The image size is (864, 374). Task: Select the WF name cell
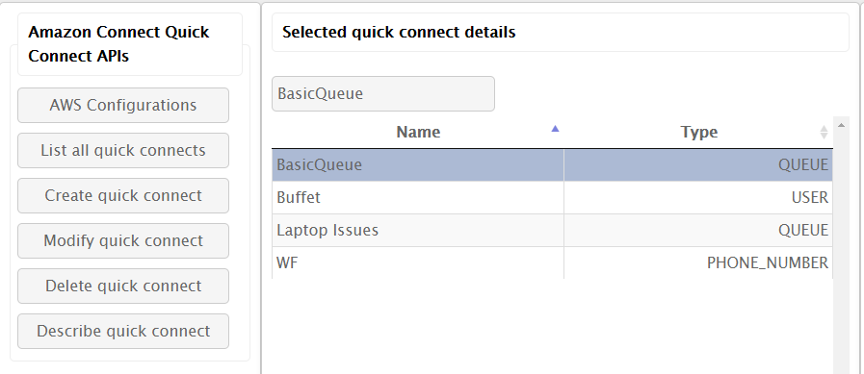(x=418, y=262)
